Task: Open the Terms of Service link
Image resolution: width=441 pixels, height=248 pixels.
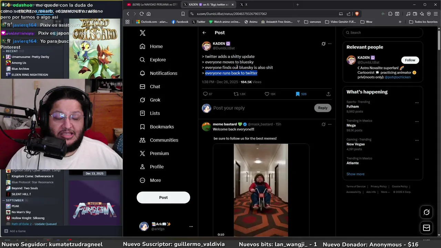Action: 356,186
